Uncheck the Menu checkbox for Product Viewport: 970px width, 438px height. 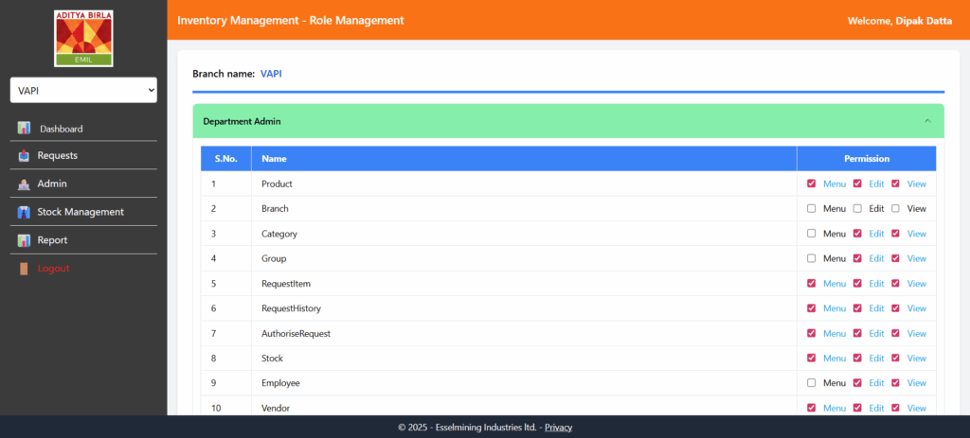812,184
